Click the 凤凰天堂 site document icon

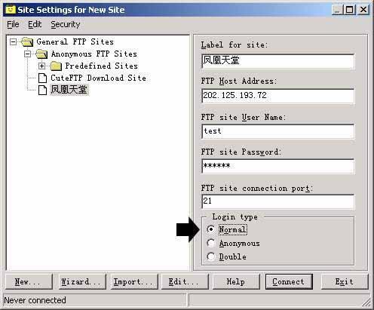coord(42,90)
